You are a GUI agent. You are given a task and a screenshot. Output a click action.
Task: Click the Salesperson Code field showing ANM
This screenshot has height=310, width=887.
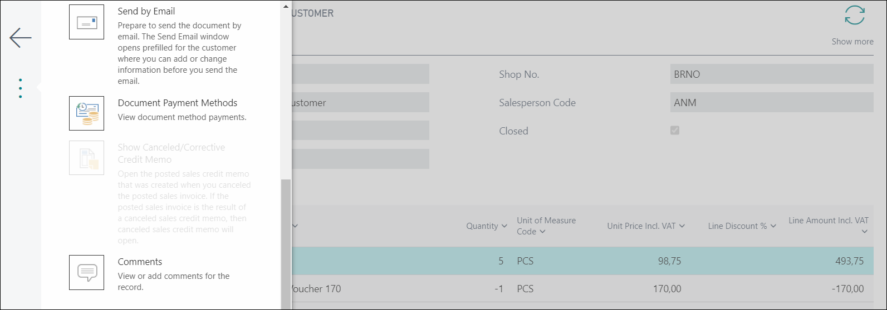click(x=771, y=103)
